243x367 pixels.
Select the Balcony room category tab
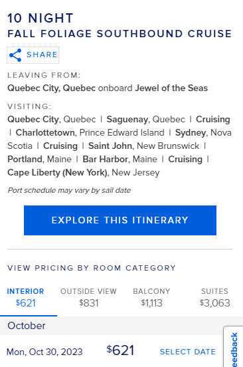151,298
